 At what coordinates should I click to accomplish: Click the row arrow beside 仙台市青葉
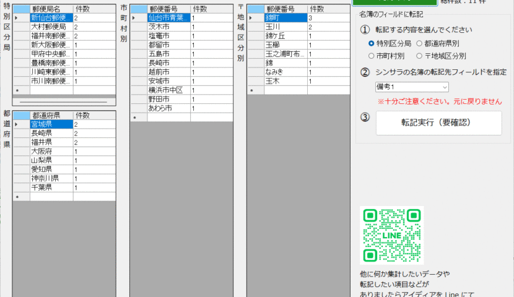coord(134,18)
